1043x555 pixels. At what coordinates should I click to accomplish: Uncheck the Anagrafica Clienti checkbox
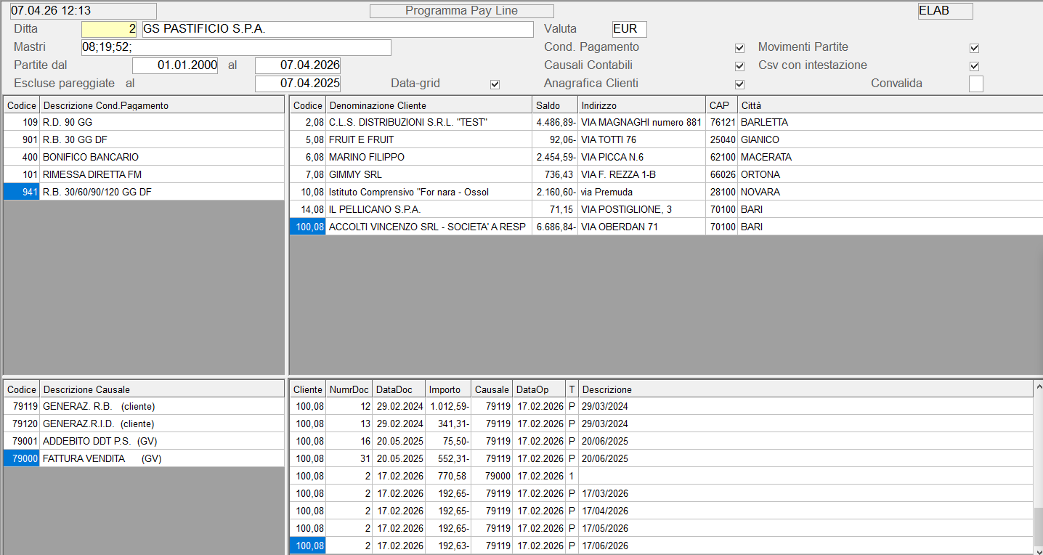pyautogui.click(x=739, y=84)
